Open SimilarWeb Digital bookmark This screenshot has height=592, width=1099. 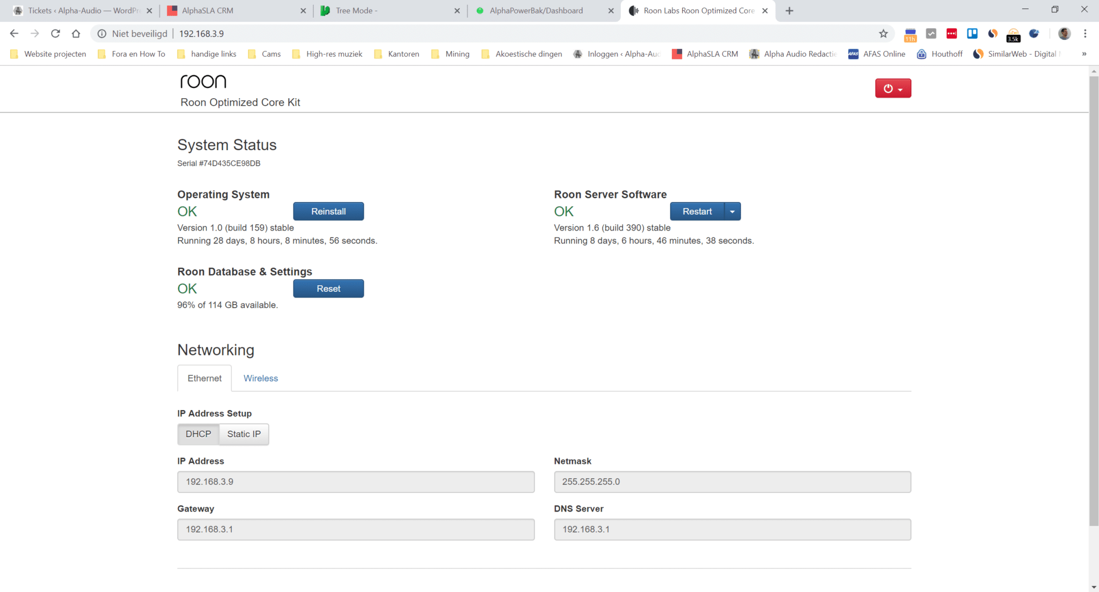[1017, 54]
